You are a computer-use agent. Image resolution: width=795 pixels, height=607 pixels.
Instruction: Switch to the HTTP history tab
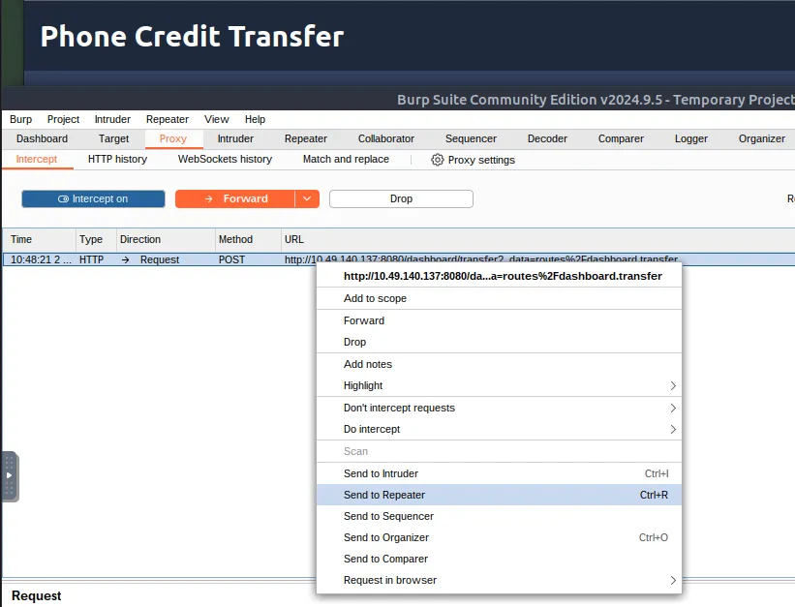(x=117, y=159)
